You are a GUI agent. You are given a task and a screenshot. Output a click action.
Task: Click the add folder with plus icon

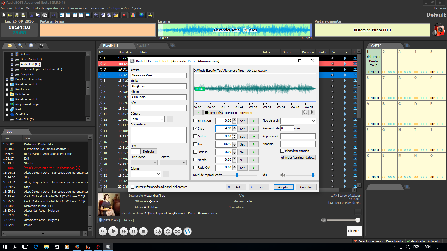point(116,15)
